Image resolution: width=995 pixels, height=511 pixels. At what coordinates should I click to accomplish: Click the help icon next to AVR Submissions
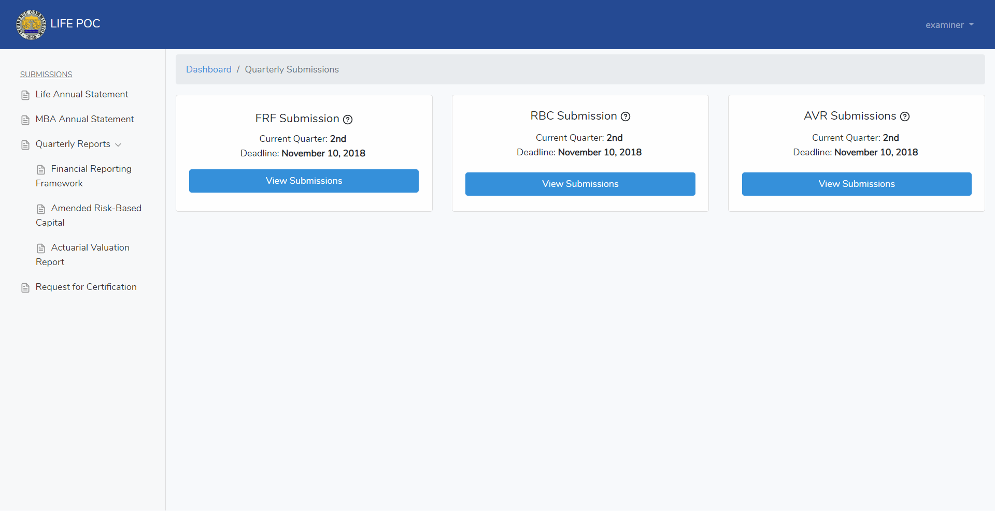click(x=905, y=116)
